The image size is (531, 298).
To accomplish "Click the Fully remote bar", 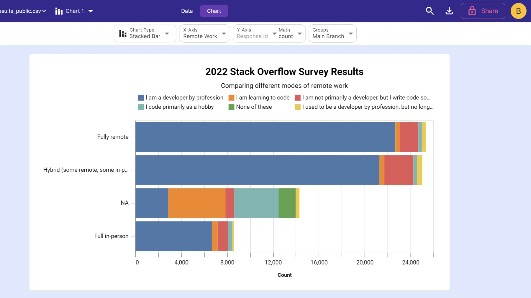I will pyautogui.click(x=265, y=136).
